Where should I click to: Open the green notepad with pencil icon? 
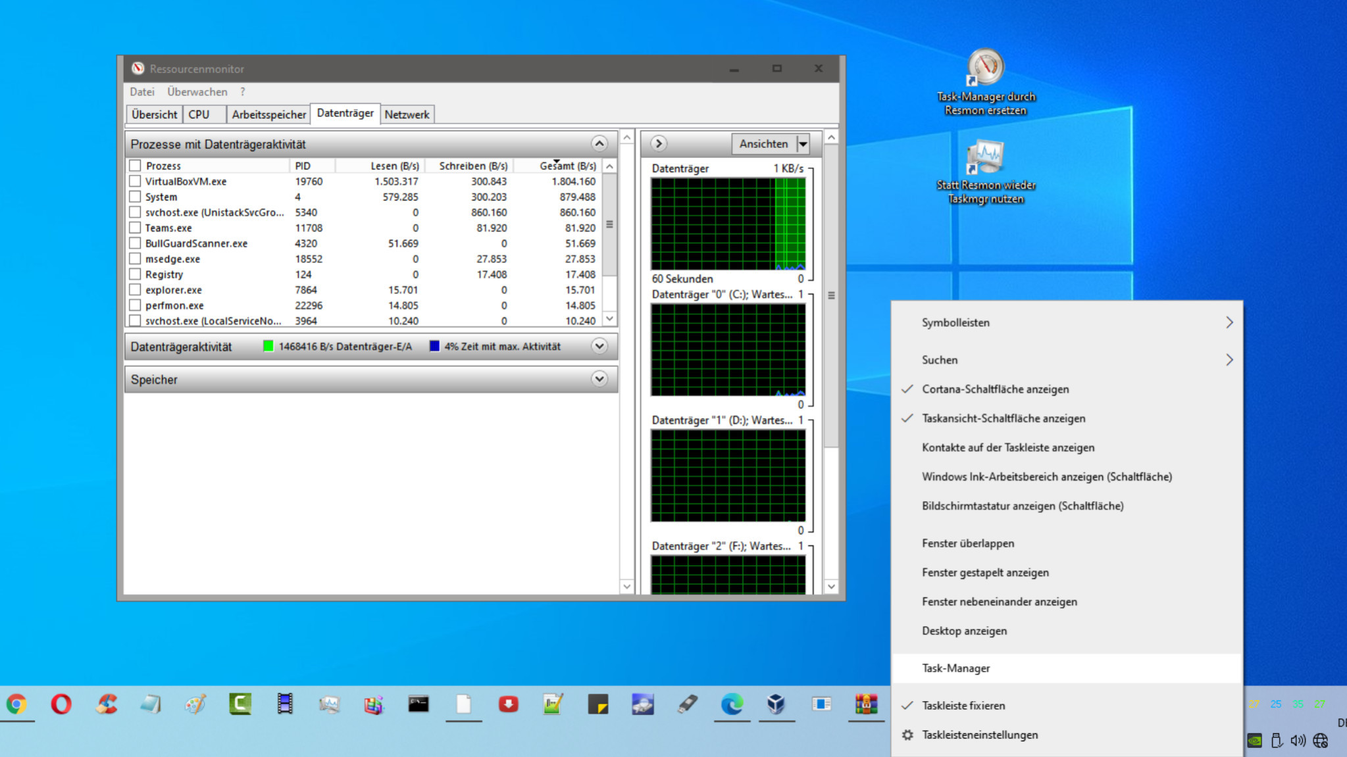pyautogui.click(x=553, y=704)
